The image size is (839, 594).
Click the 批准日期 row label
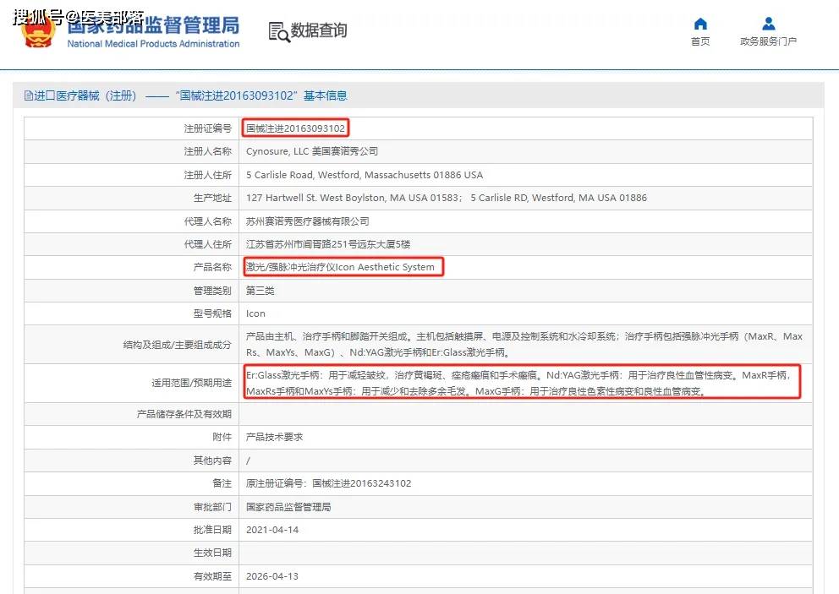click(212, 530)
